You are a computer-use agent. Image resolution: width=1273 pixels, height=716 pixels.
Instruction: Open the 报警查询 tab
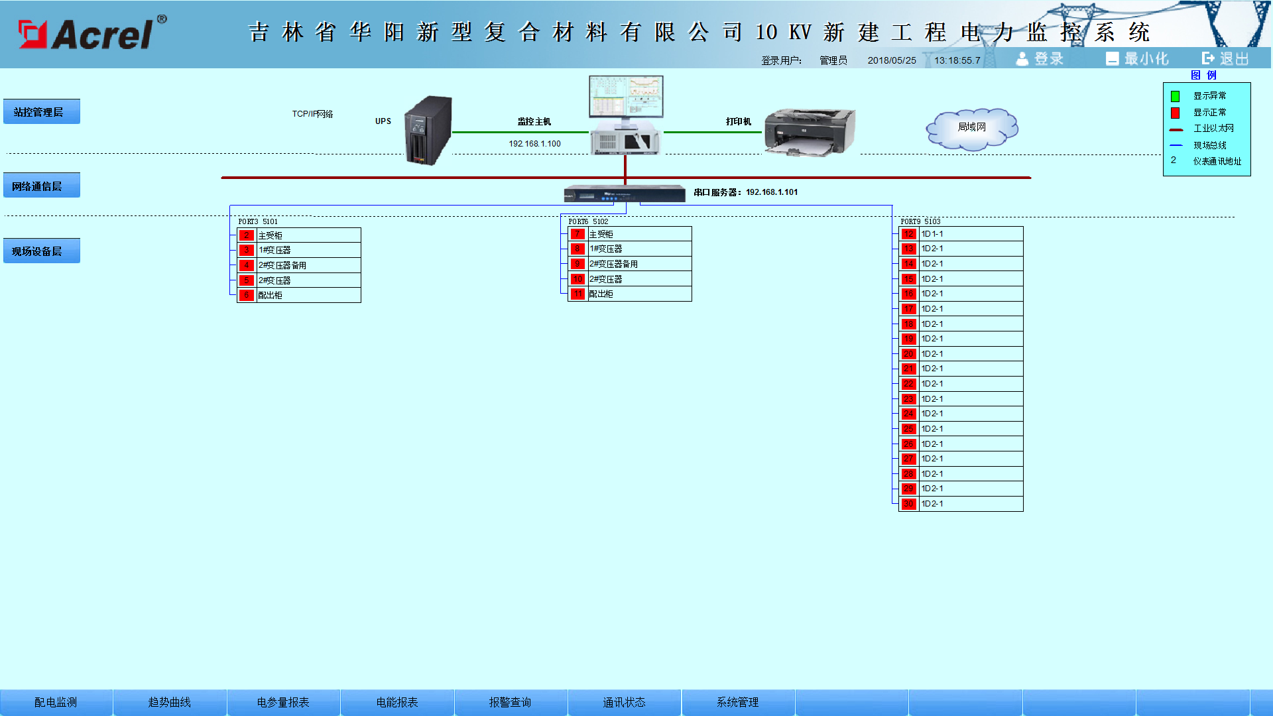[511, 702]
